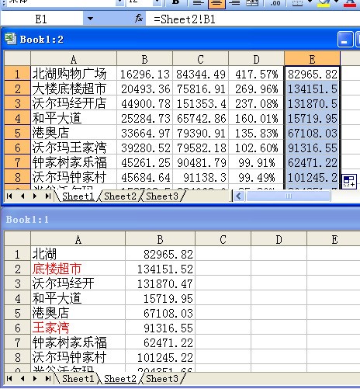Image resolution: width=360 pixels, height=389 pixels.
Task: Select cell 北湖购物广场
Action: tap(74, 74)
